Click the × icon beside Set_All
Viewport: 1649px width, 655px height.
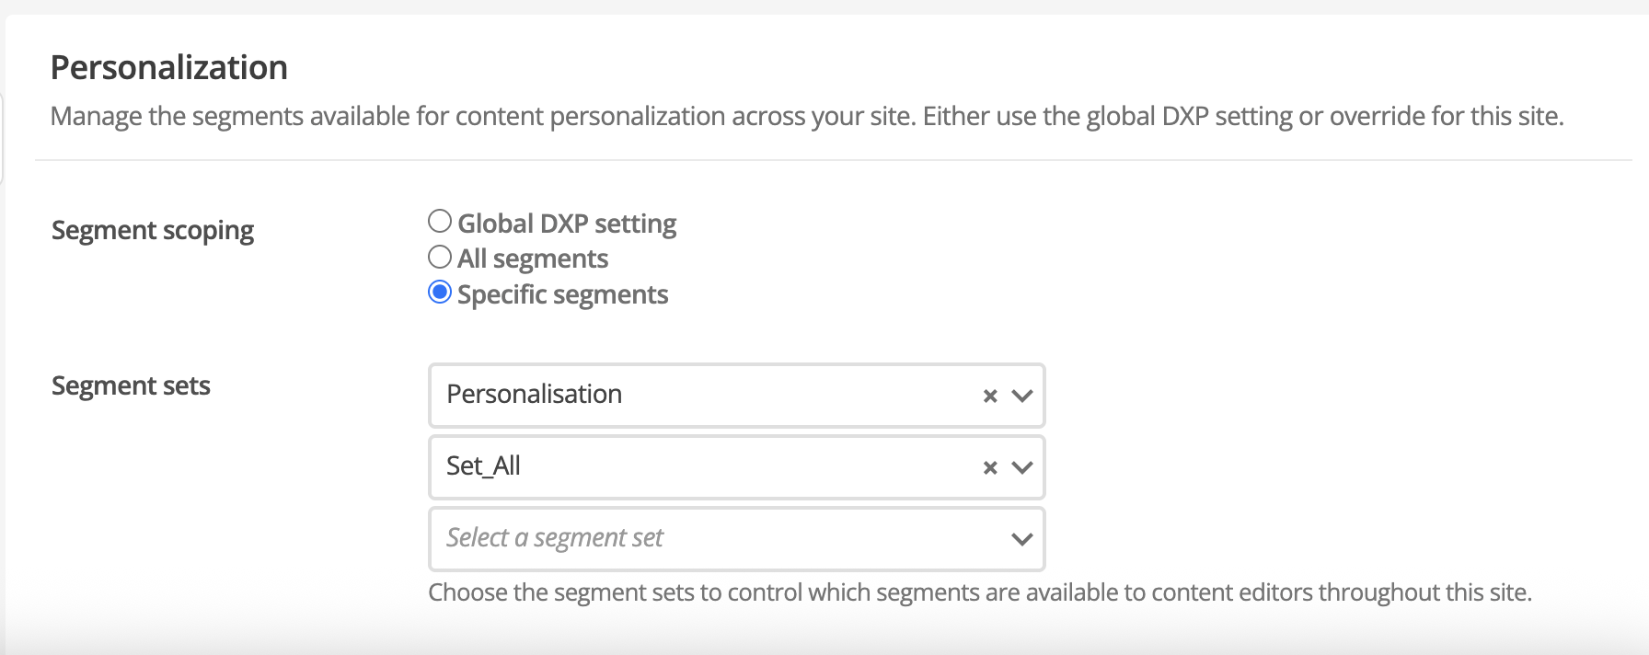(x=989, y=467)
